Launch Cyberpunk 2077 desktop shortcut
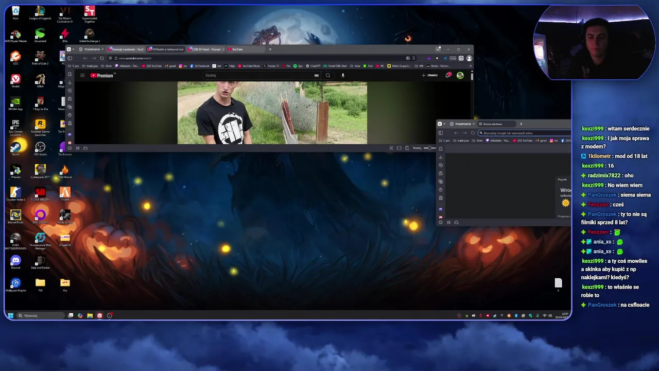The image size is (659, 371). coord(40,172)
